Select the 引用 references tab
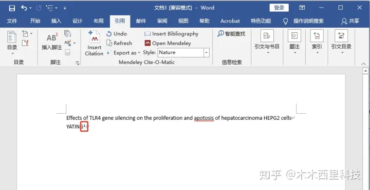This screenshot has height=190, width=370. (x=120, y=21)
